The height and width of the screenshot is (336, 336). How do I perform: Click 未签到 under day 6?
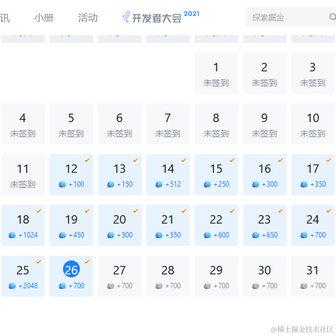[x=120, y=134]
